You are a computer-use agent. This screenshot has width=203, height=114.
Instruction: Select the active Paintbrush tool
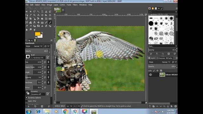coord(50,22)
